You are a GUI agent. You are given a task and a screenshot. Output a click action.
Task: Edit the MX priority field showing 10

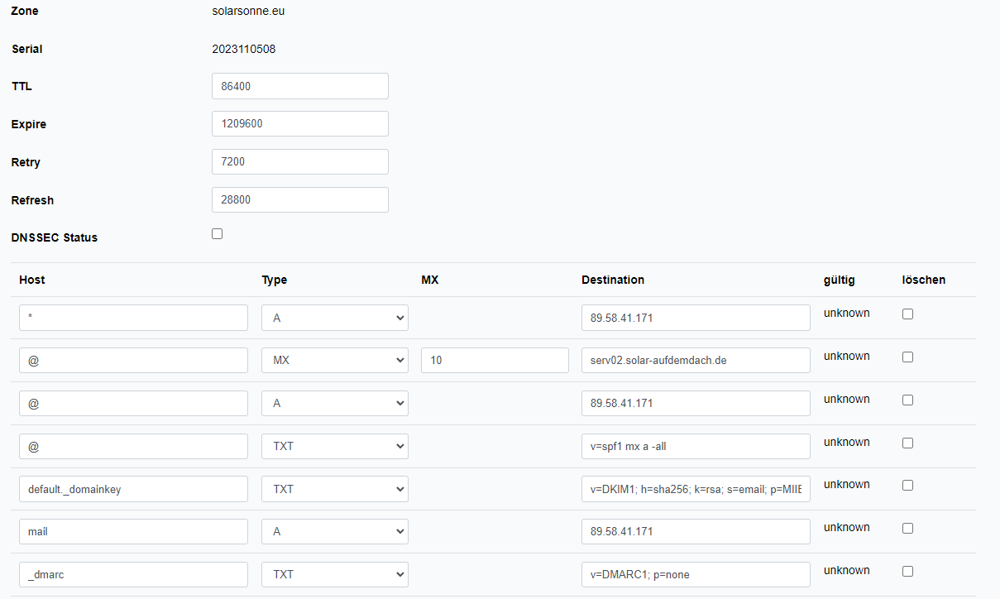pyautogui.click(x=494, y=361)
